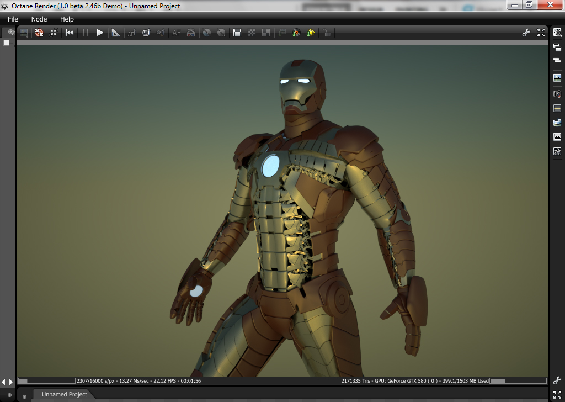Click the yellow horizon line icon
This screenshot has height=402, width=565.
557,108
